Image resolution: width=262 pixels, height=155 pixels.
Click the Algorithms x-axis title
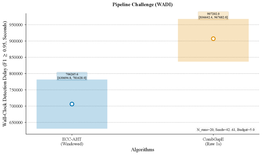(x=142, y=150)
